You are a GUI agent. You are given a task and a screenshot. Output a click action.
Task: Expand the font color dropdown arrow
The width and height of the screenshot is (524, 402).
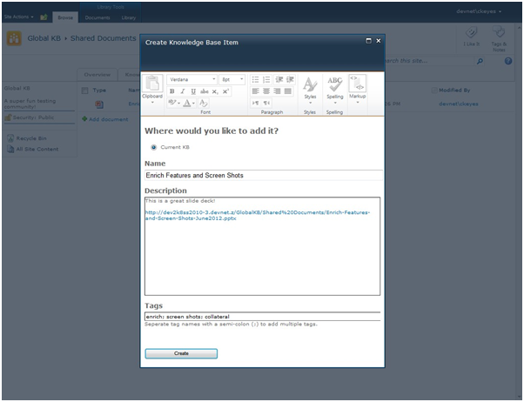tap(193, 104)
